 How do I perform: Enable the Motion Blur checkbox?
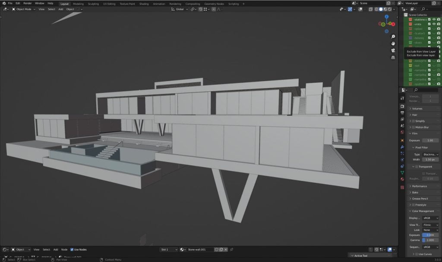[x=414, y=127]
